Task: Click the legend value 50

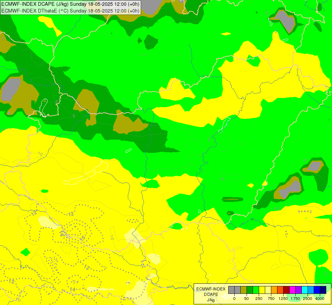Action: tap(247, 299)
